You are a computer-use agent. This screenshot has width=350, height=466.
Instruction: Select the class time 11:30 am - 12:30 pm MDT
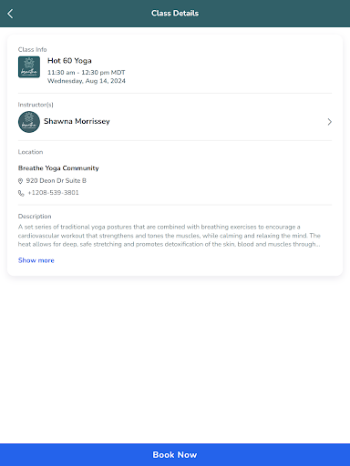click(87, 73)
